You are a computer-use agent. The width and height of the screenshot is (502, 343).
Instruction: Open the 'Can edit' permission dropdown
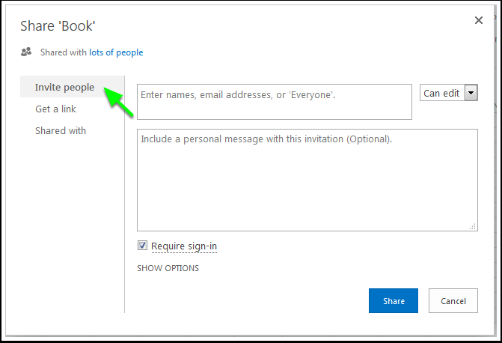click(442, 94)
